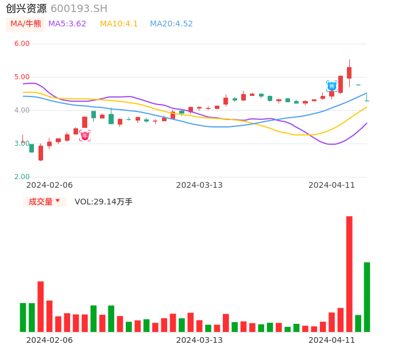Select the MA/牛熊 indicator tab
The height and width of the screenshot is (348, 394).
[26, 24]
